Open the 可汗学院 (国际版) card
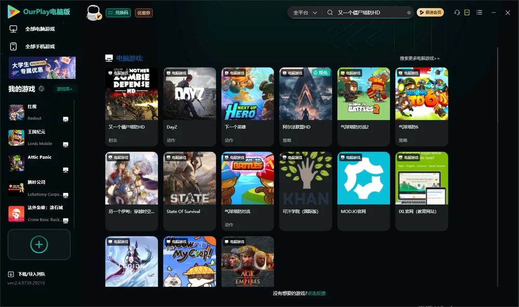Image resolution: width=519 pixels, height=307 pixels. pyautogui.click(x=306, y=191)
